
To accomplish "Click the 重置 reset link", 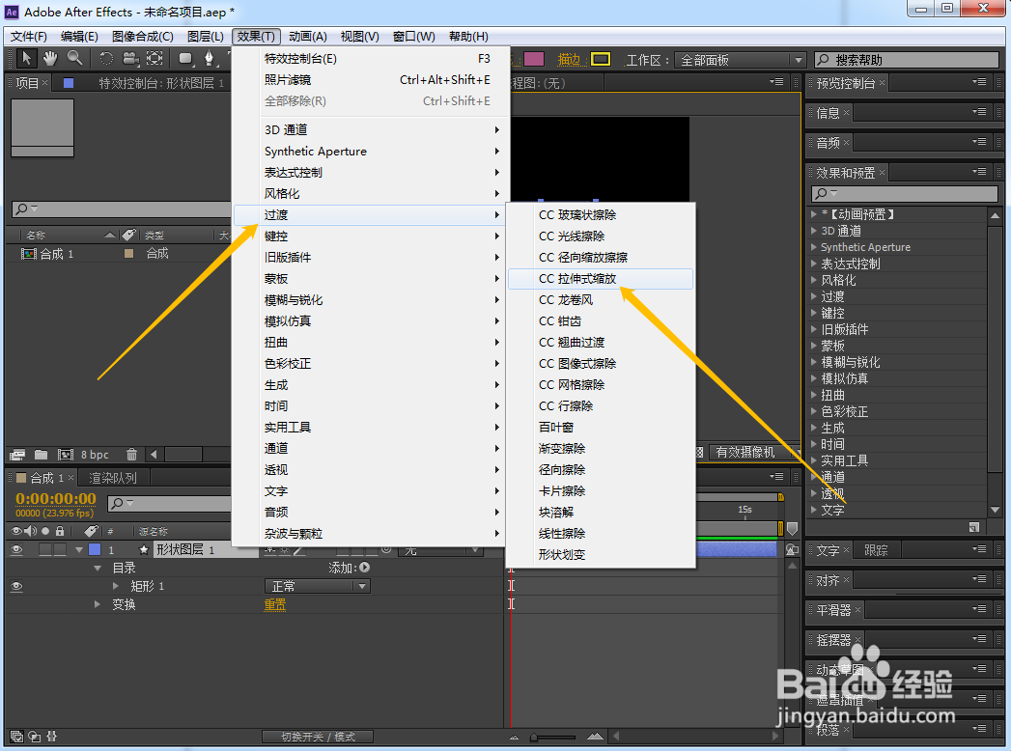I will click(274, 604).
